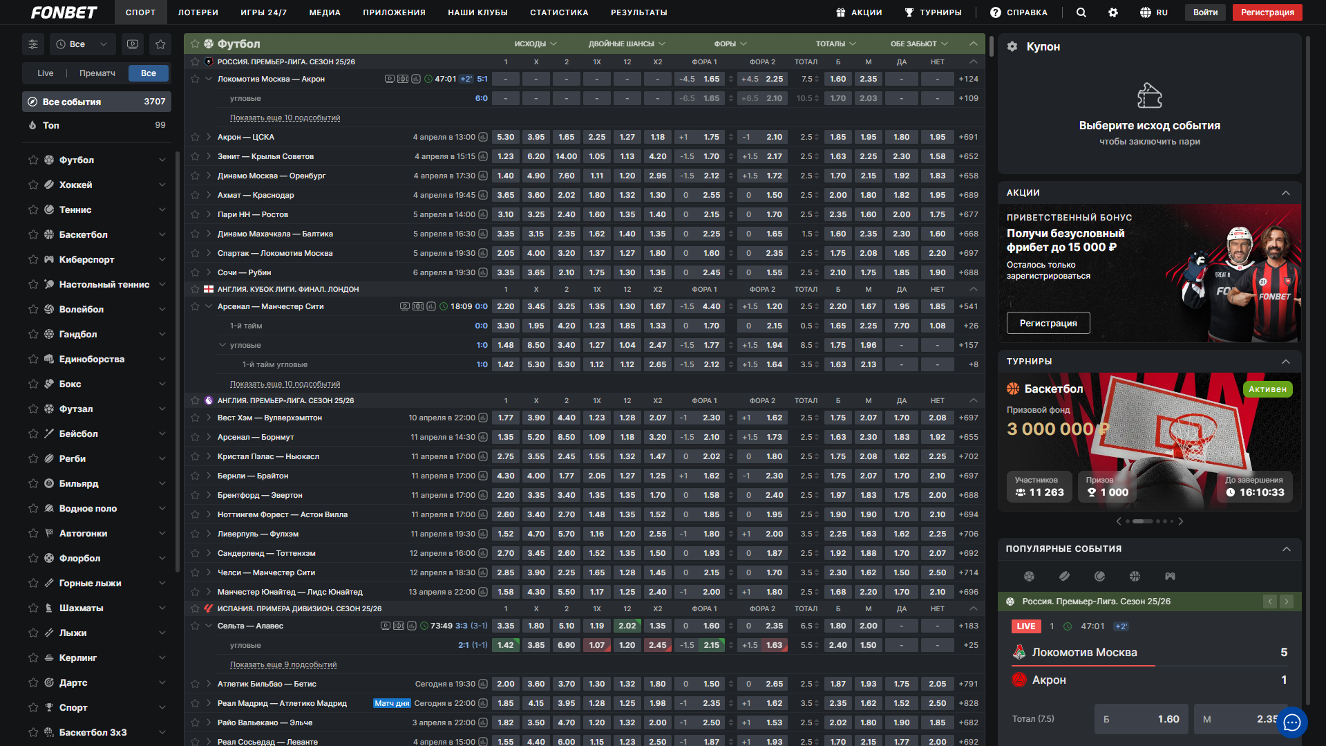
Task: Open the Все time filter dropdown
Action: click(x=82, y=44)
